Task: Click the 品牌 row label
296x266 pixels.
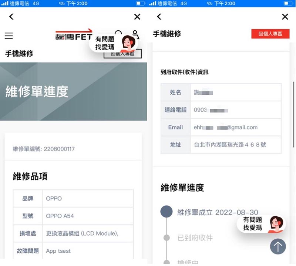Action: (28, 199)
